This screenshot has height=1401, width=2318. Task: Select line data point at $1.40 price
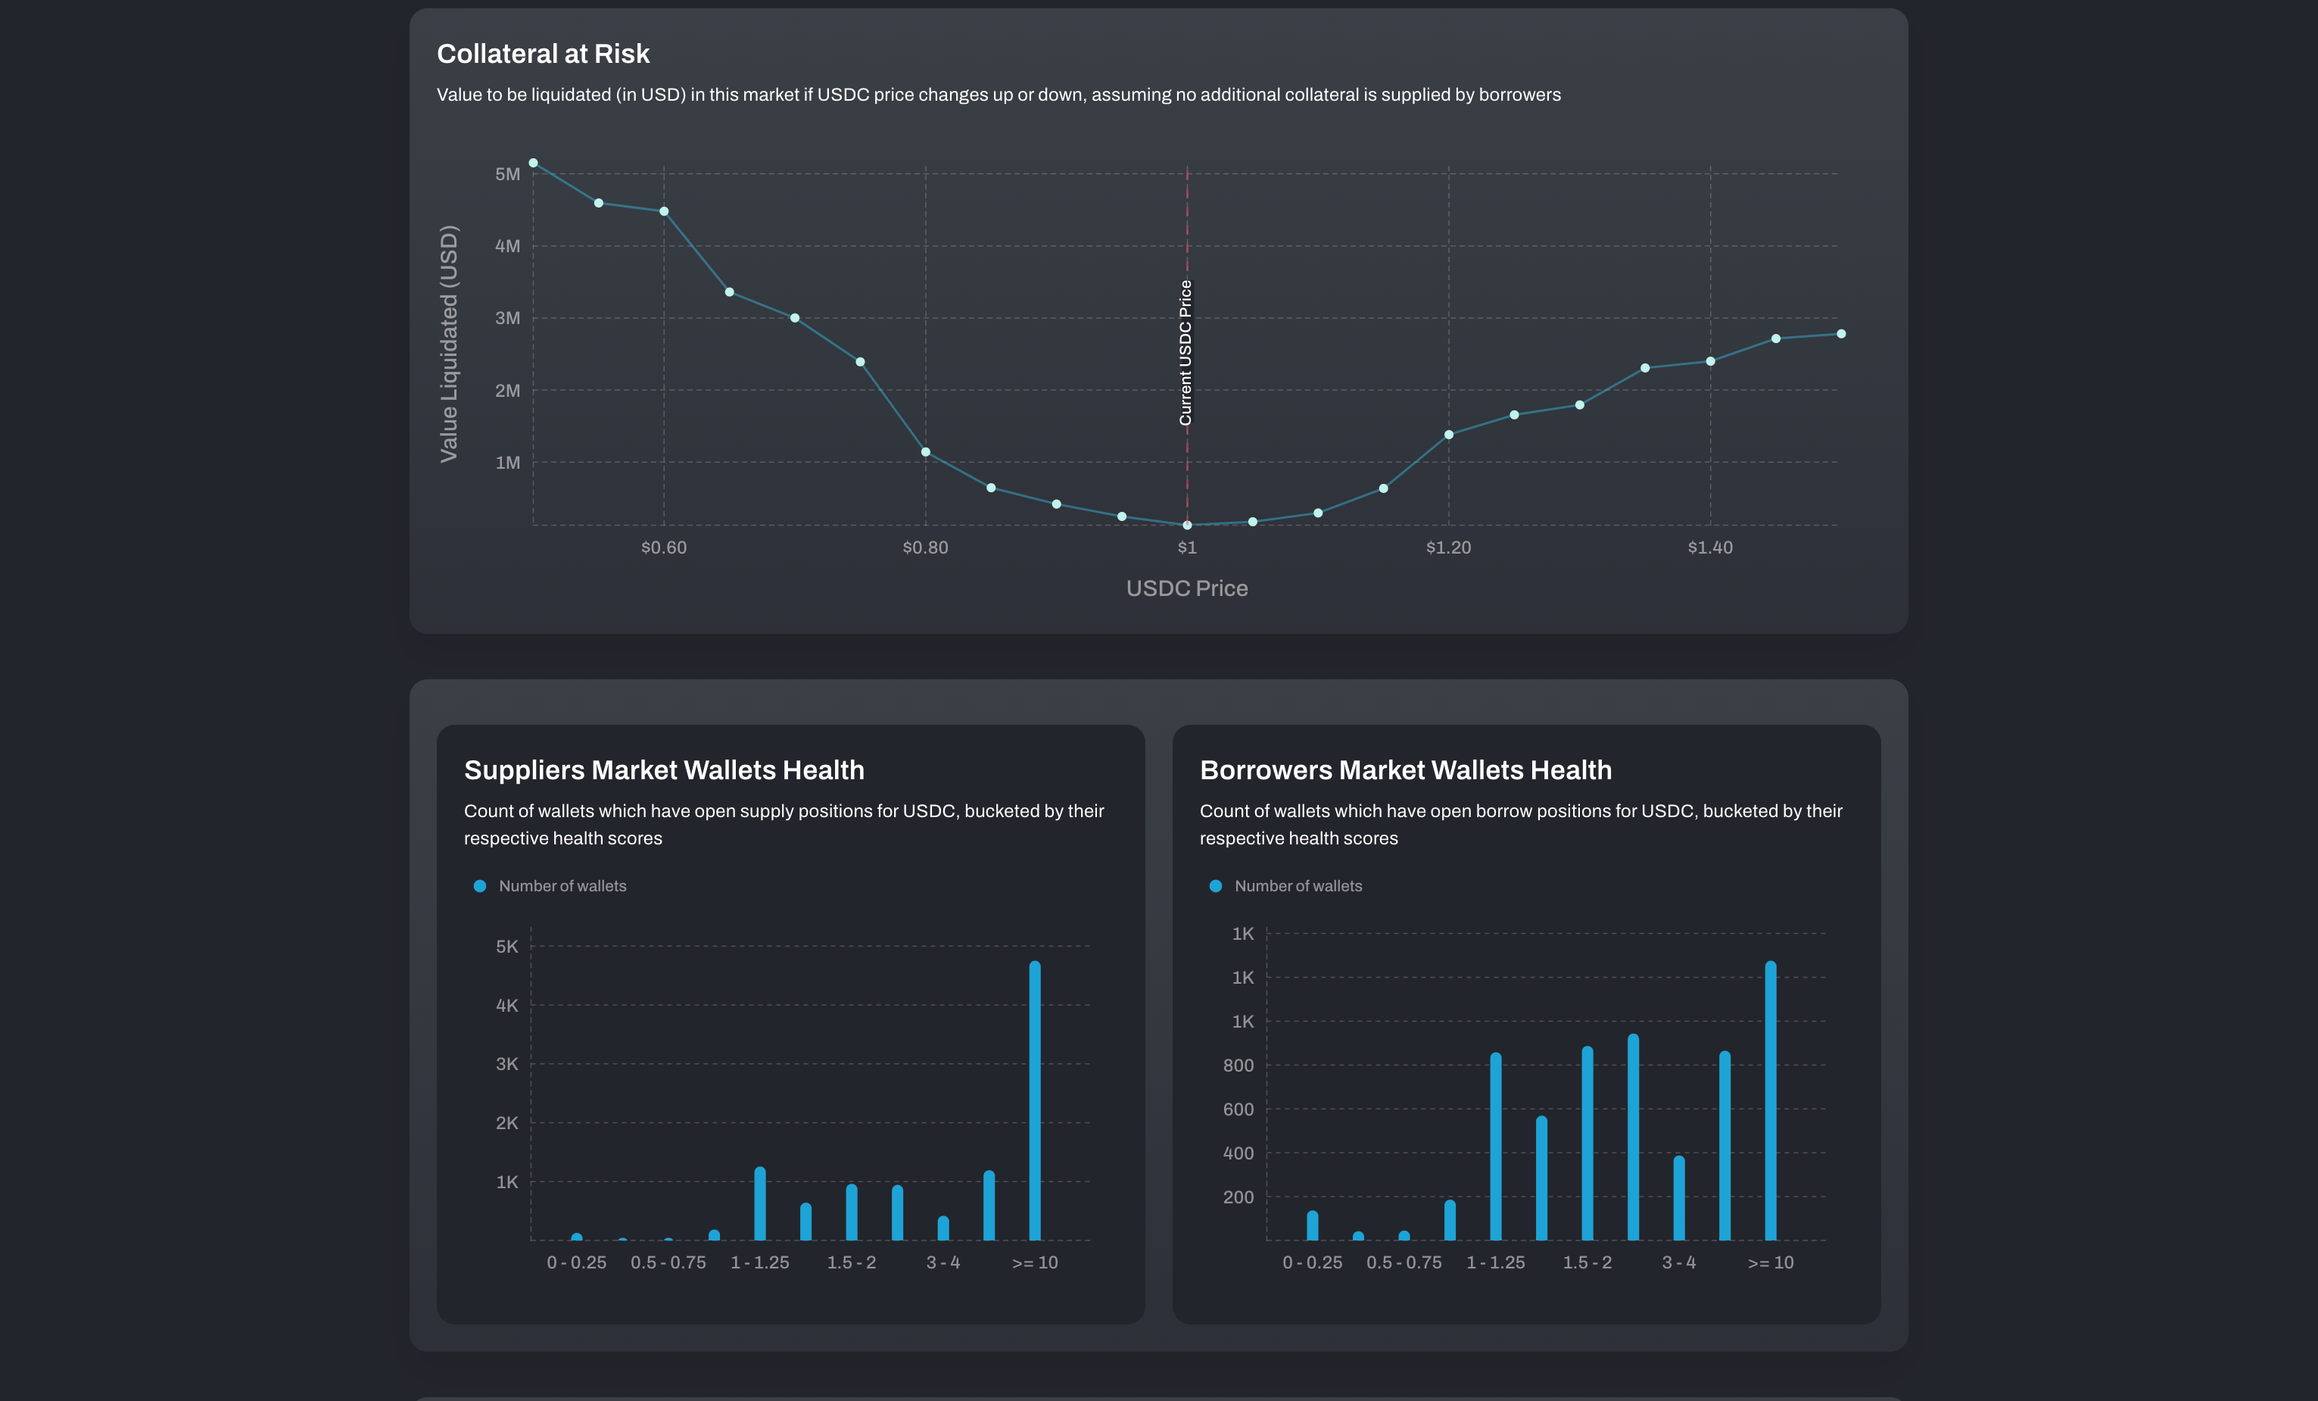coord(1710,361)
